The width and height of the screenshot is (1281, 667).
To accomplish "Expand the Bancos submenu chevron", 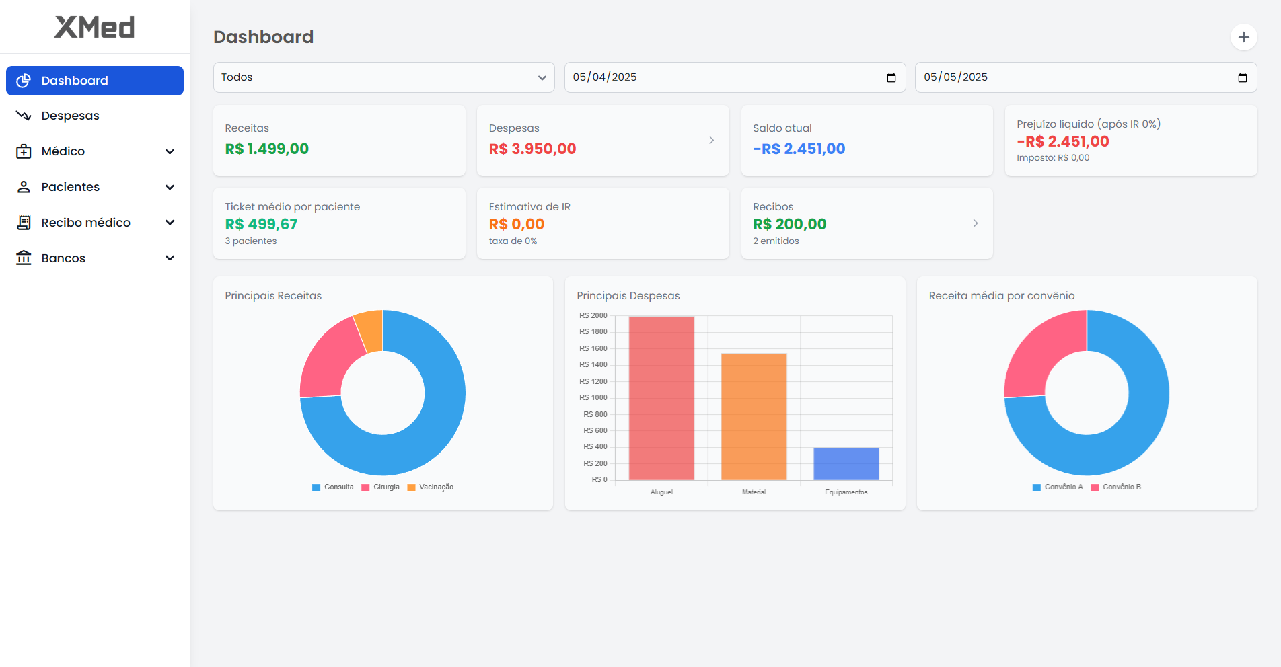I will (170, 258).
